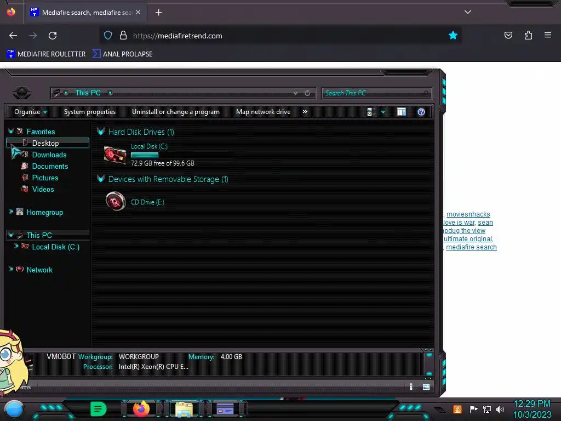Collapse the This PC tree node
This screenshot has width=561, height=421.
click(x=11, y=235)
